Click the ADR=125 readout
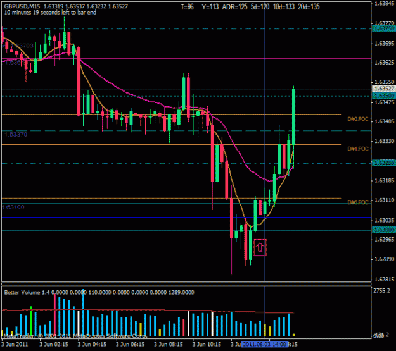The height and width of the screenshot is (351, 396). [234, 7]
